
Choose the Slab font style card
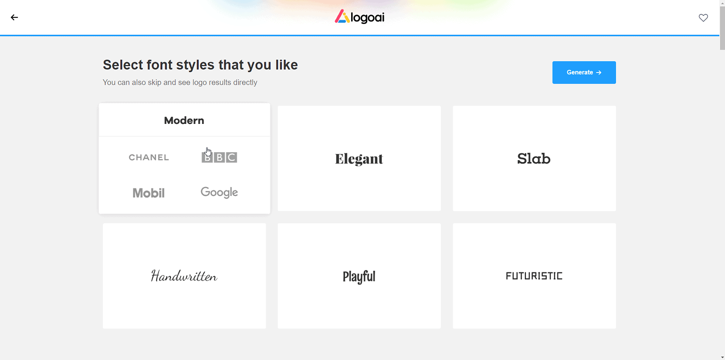point(534,158)
